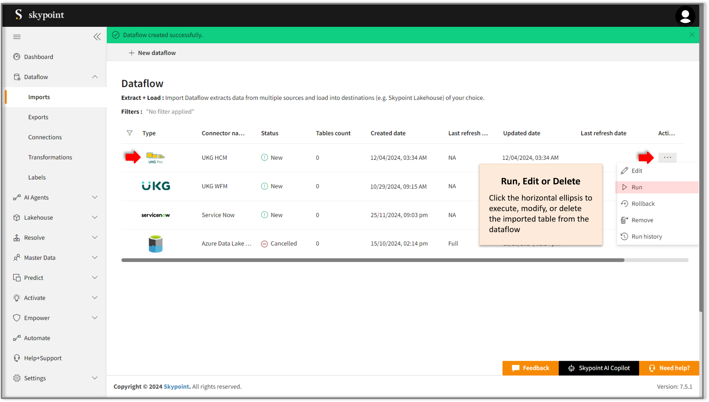Click the table filter funnel icon

[130, 133]
